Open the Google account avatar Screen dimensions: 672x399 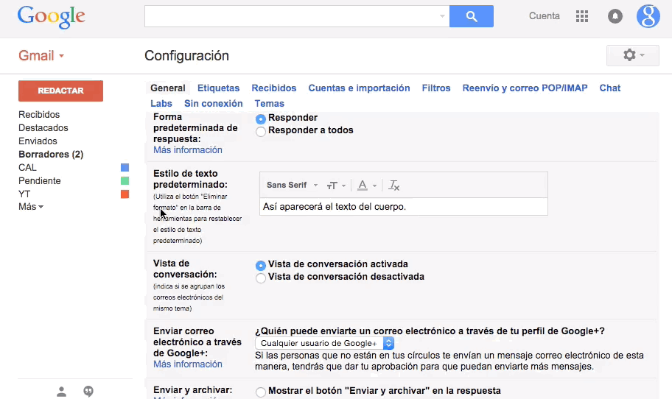pos(648,16)
